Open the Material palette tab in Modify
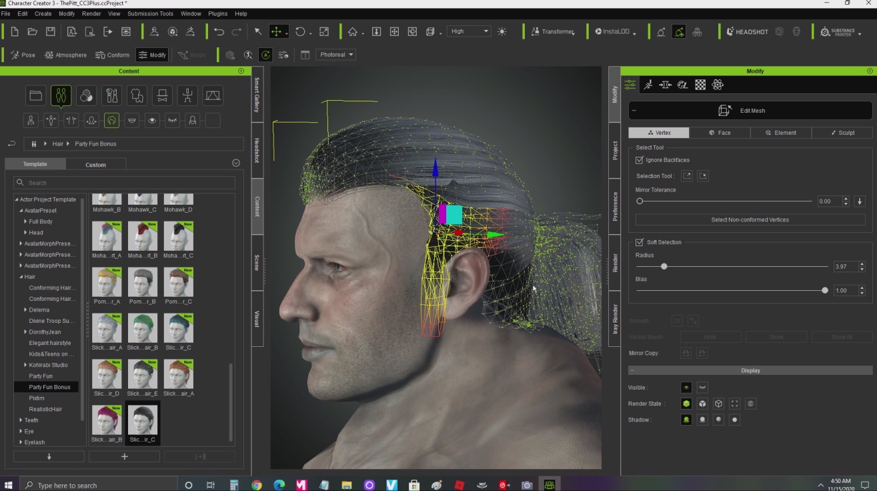 point(682,85)
